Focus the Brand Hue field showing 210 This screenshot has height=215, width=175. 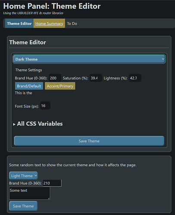pos(52,183)
